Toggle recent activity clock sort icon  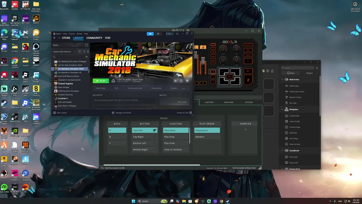coord(84,52)
